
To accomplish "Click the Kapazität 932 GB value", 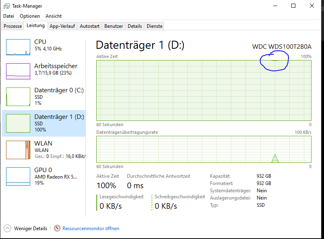I will (264, 176).
